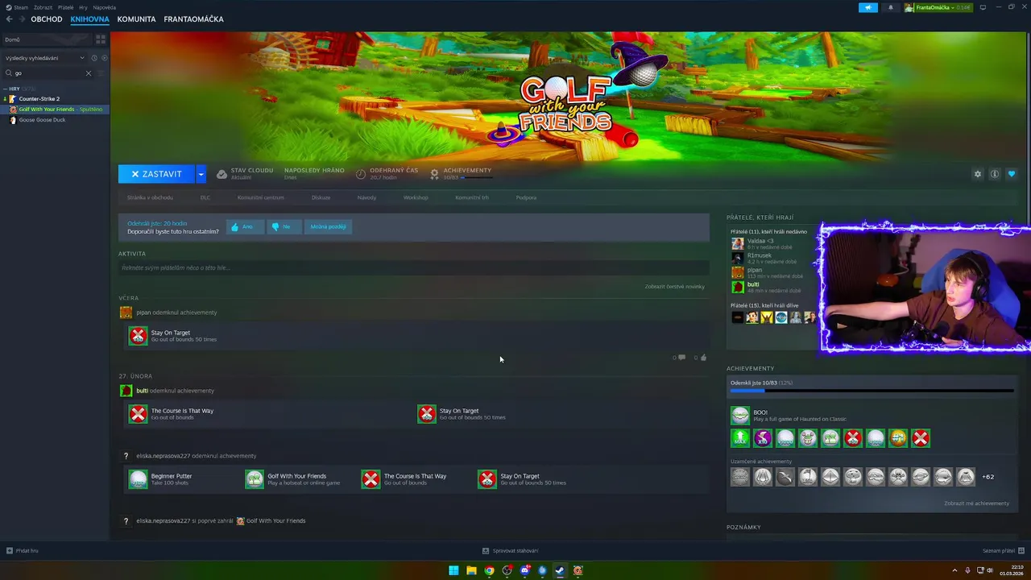
Task: Open Windows Start button in taskbar
Action: 453,570
